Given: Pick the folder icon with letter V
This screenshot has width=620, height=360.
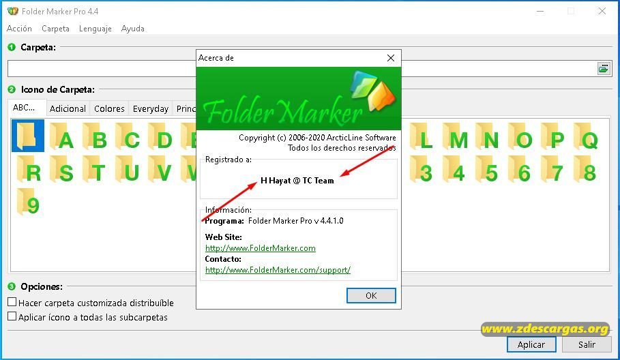Looking at the screenshot, I should [160, 169].
